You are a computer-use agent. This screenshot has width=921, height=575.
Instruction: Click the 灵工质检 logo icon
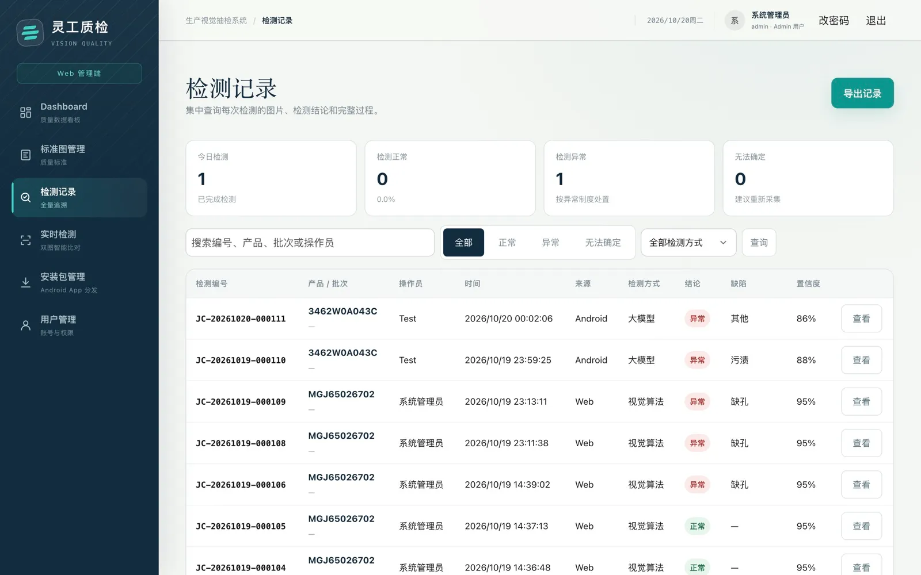(30, 33)
